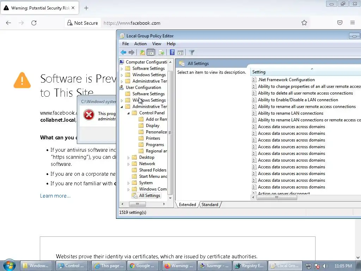This screenshot has width=361, height=271.
Task: Toggle the action pane toolbar icon
Action: coord(180,53)
